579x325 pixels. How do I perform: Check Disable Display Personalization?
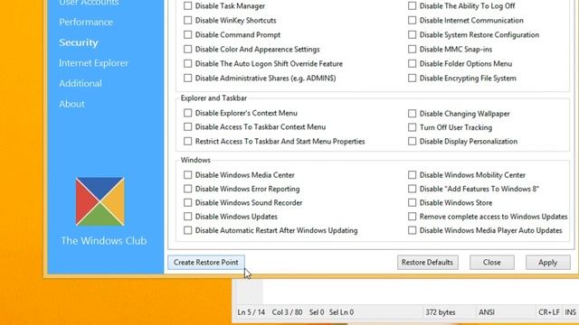pos(413,141)
